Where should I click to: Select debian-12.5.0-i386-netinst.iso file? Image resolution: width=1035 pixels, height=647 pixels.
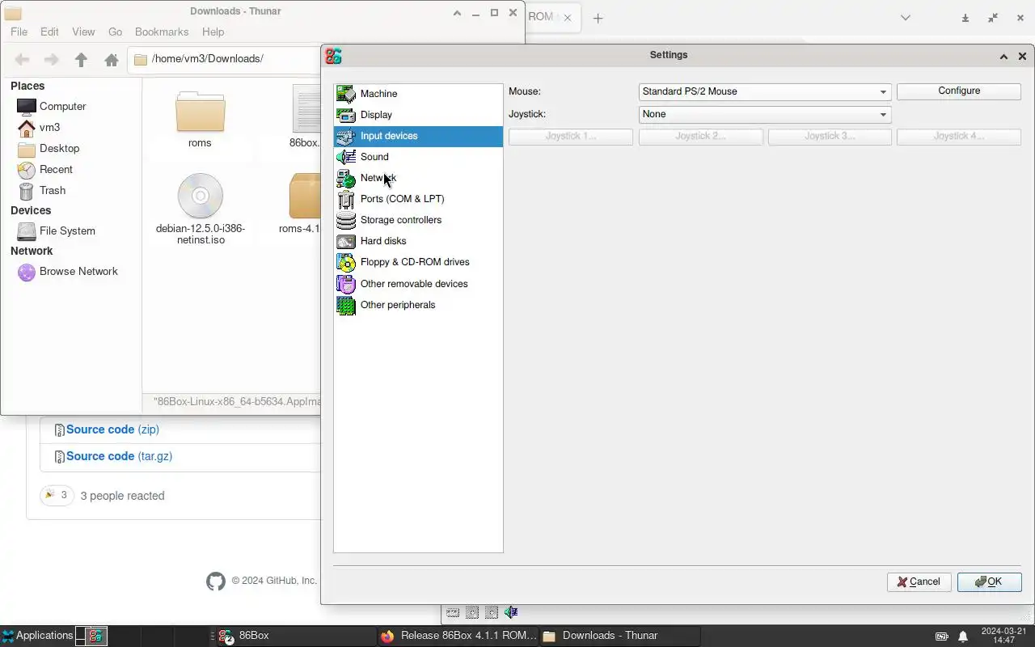click(201, 209)
